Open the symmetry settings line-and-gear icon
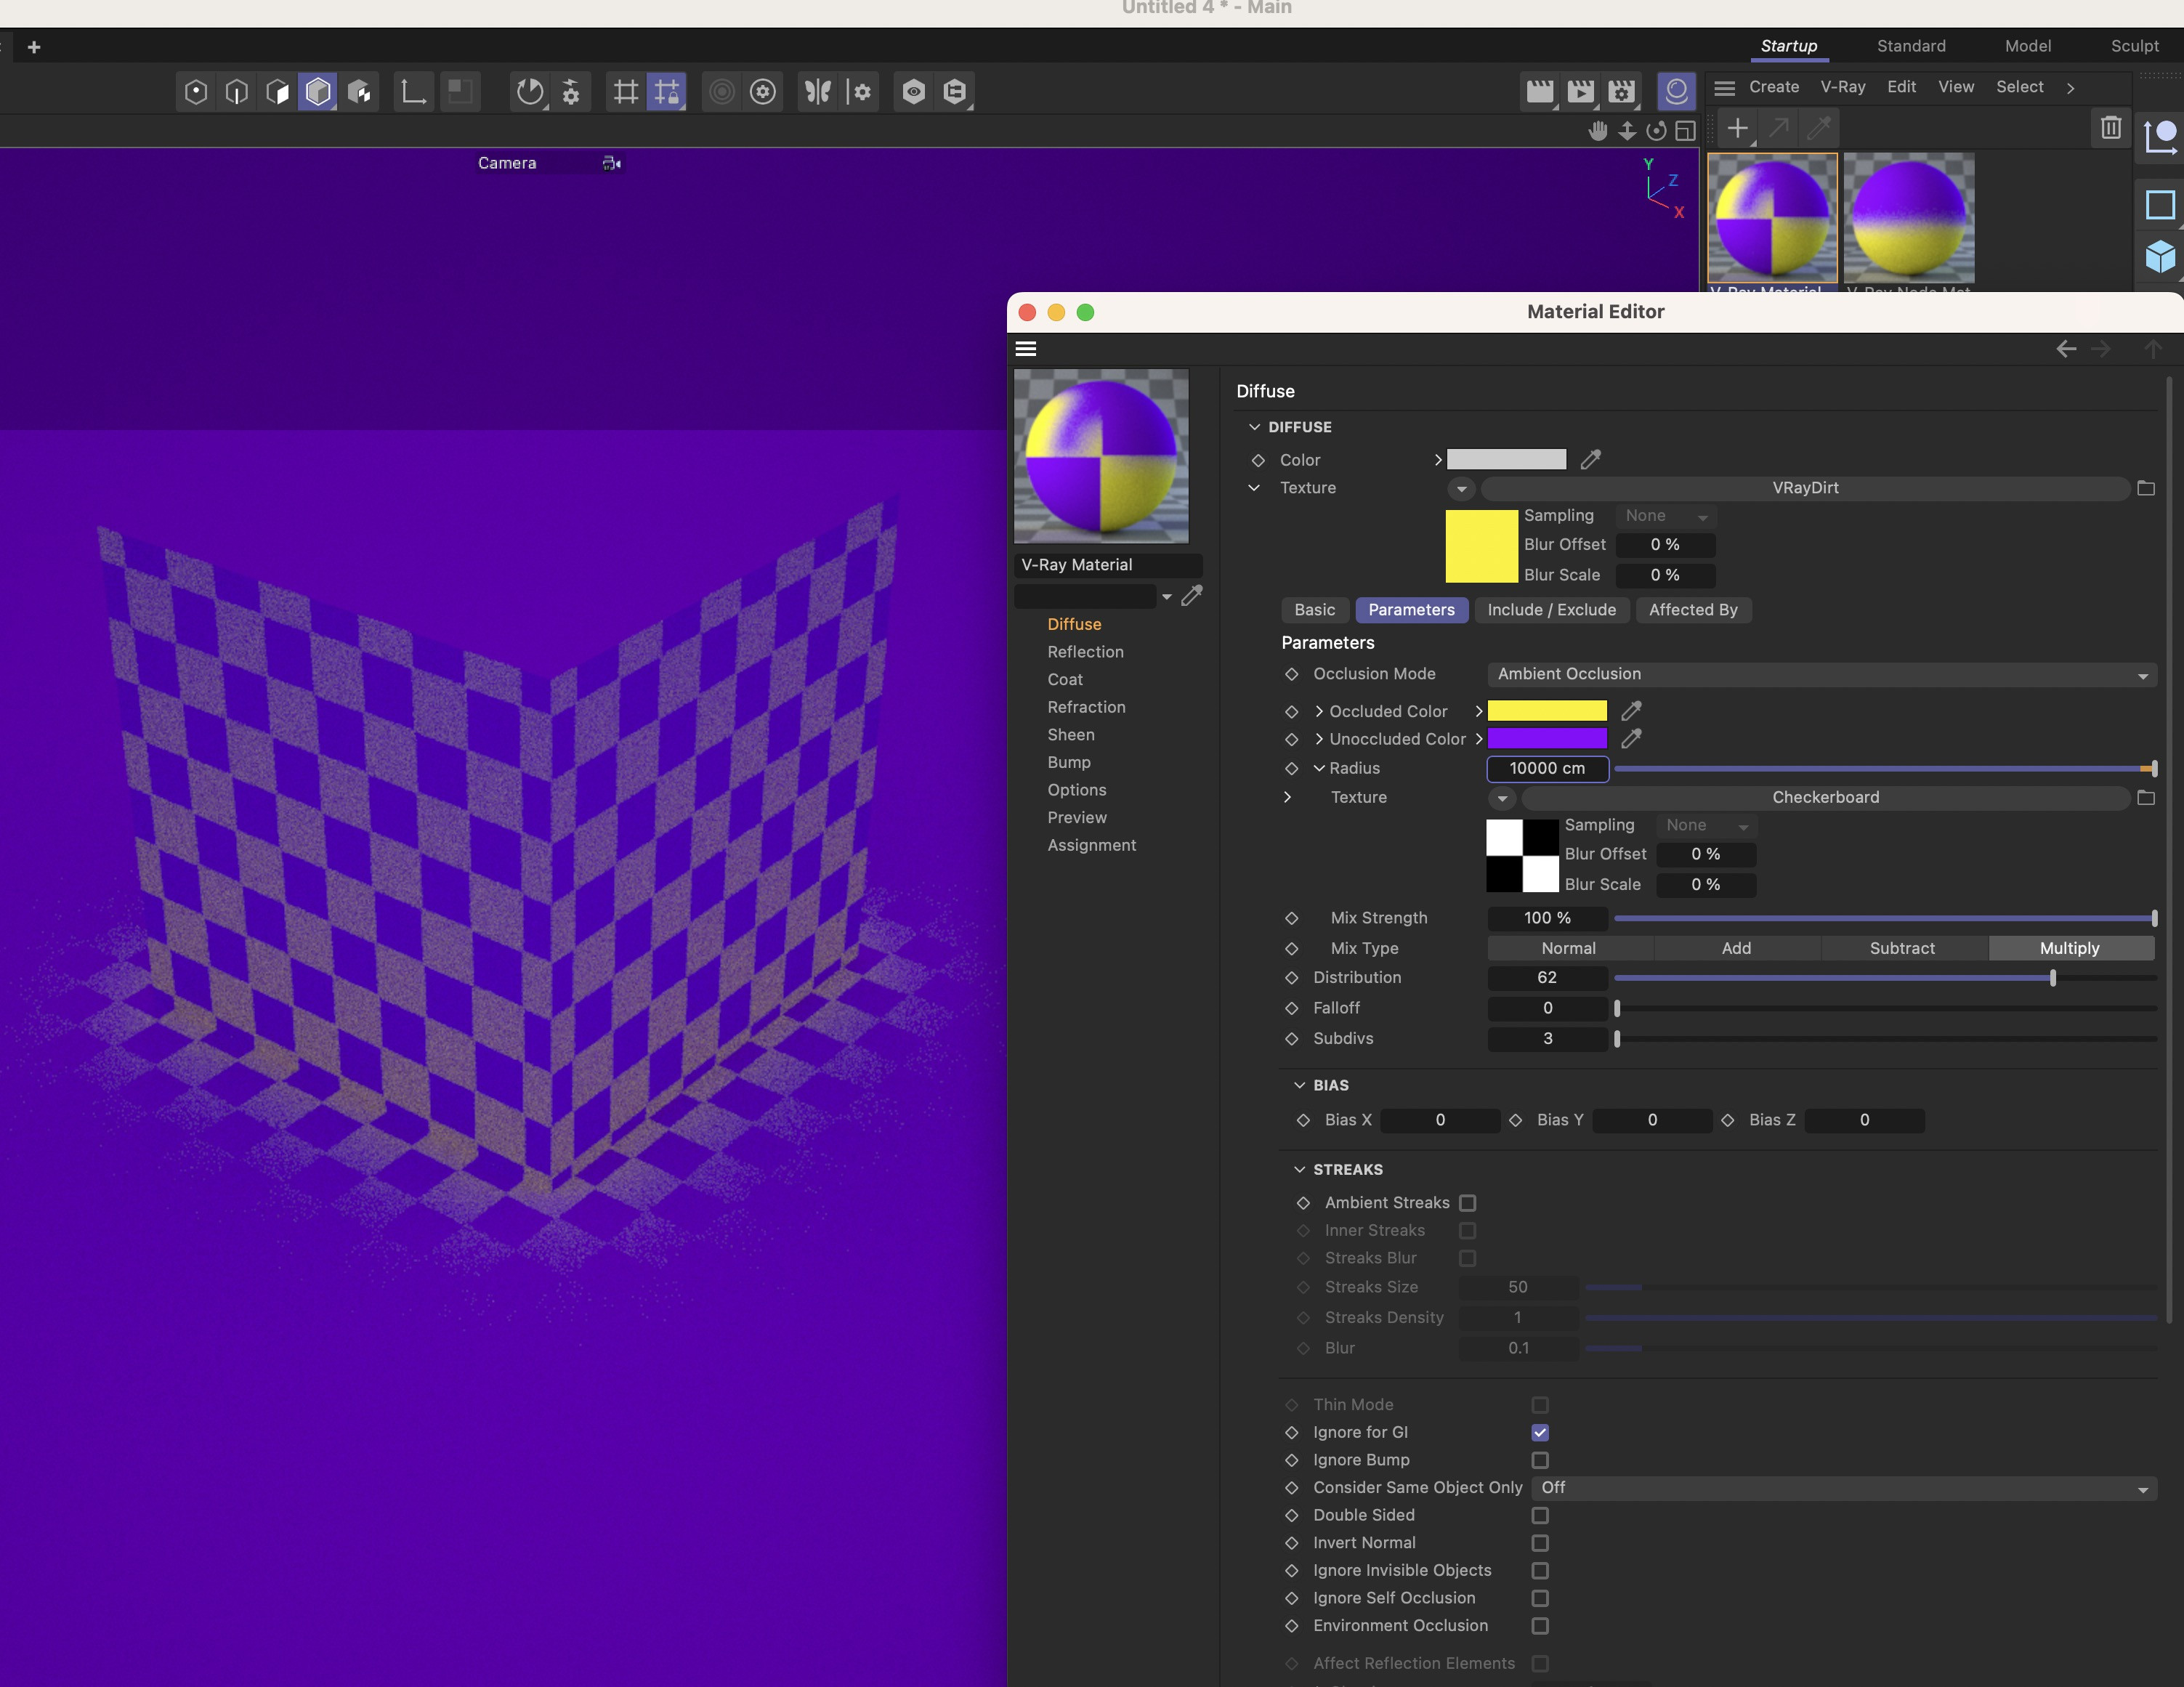The image size is (2184, 1687). pos(859,92)
